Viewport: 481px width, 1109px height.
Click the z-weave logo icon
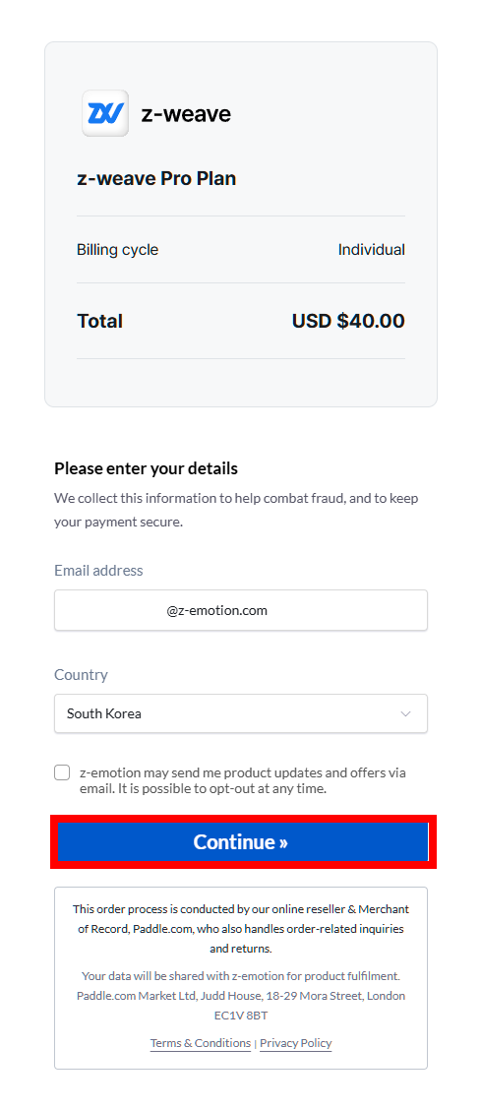pos(105,113)
